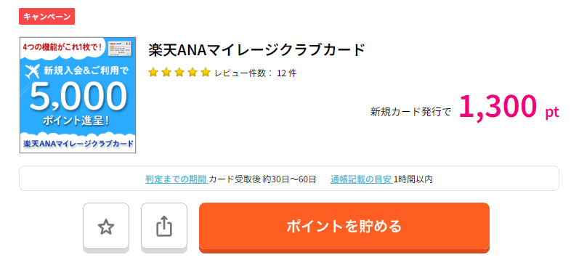Click the red キャンペーン badge
The image size is (571, 276).
tap(46, 17)
